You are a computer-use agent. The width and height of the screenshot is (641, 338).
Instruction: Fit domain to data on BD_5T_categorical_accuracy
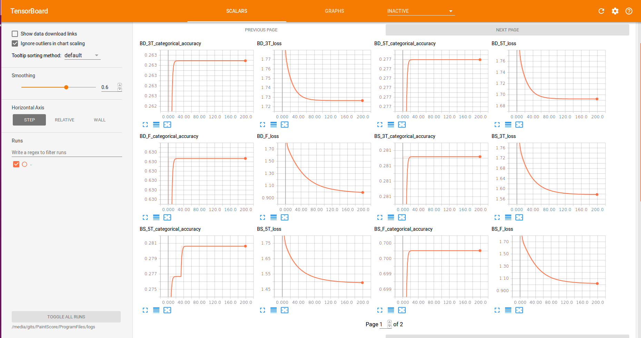[402, 125]
